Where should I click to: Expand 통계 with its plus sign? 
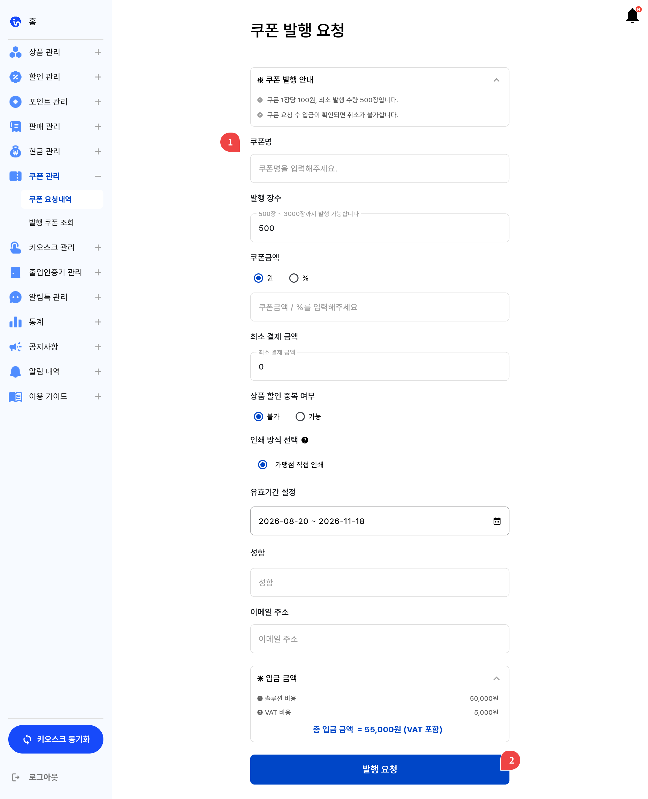[98, 322]
